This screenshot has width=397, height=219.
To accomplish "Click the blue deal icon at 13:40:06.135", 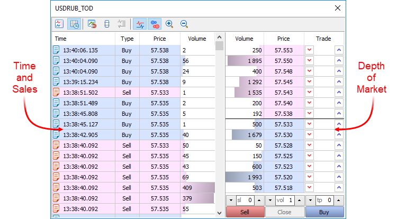I will coord(56,50).
